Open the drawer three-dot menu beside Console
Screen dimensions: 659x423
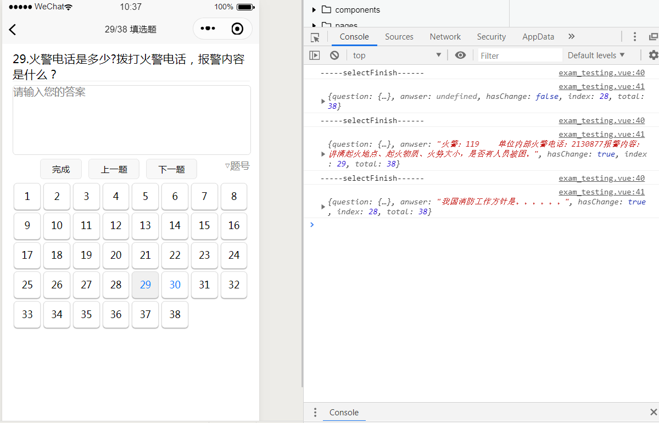coord(315,413)
